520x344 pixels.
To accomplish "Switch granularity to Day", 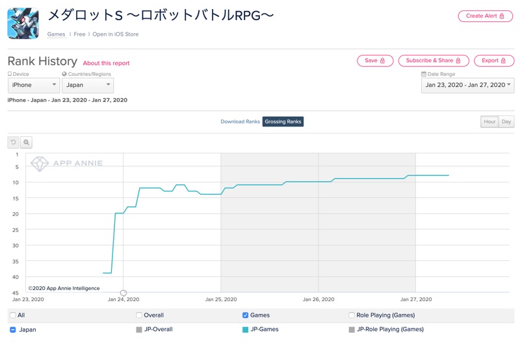I will [x=506, y=121].
